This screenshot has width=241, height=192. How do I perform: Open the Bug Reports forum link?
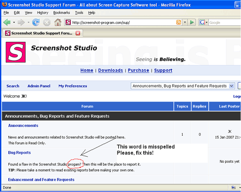[x=19, y=153]
